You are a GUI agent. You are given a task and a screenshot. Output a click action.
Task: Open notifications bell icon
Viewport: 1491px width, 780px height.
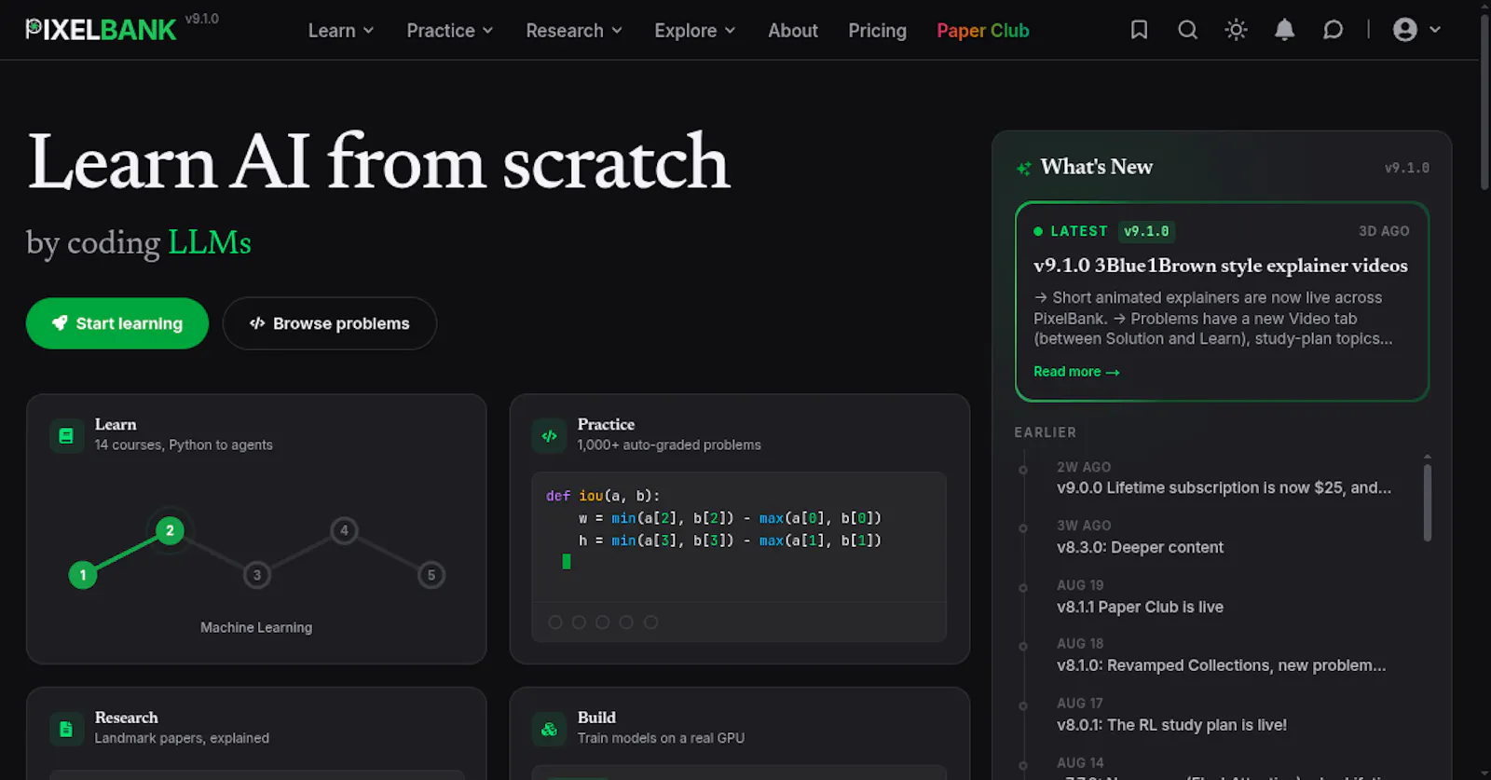[x=1284, y=30]
